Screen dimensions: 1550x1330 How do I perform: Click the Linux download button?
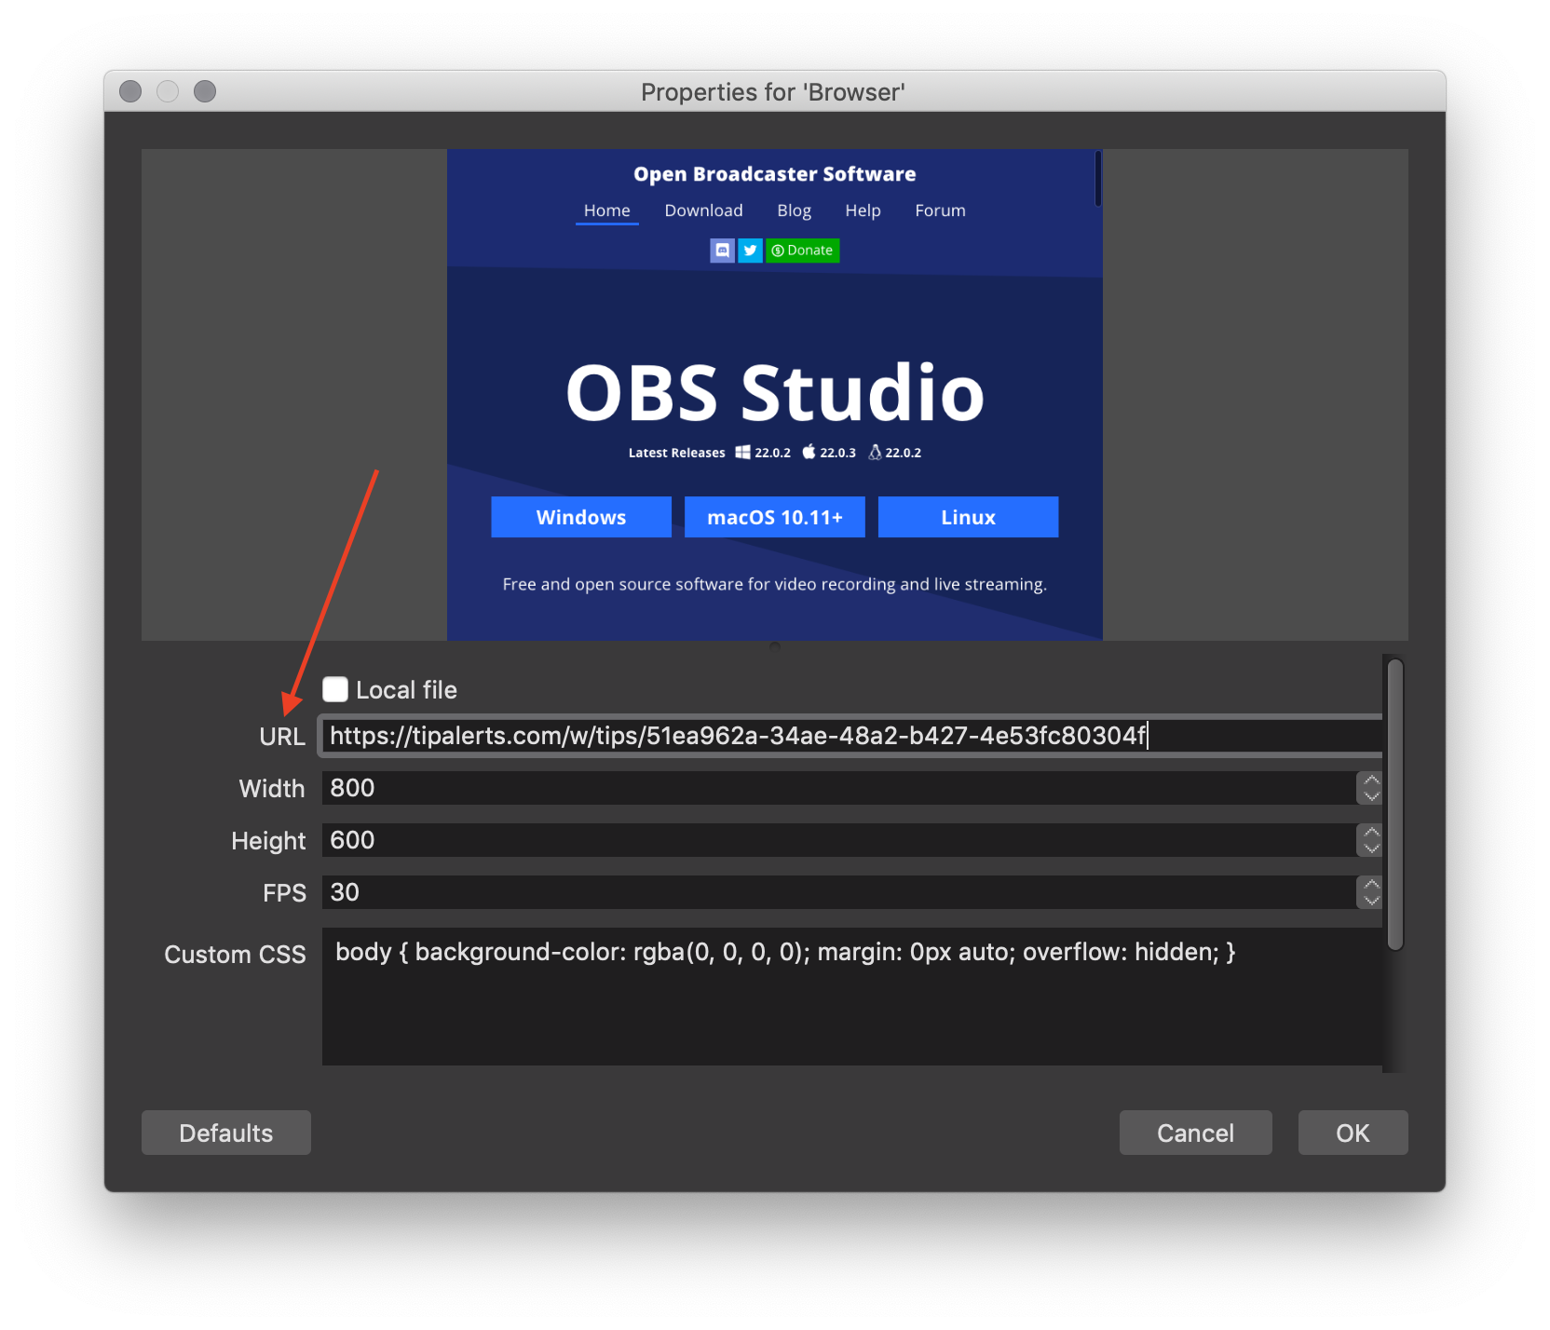point(968,517)
